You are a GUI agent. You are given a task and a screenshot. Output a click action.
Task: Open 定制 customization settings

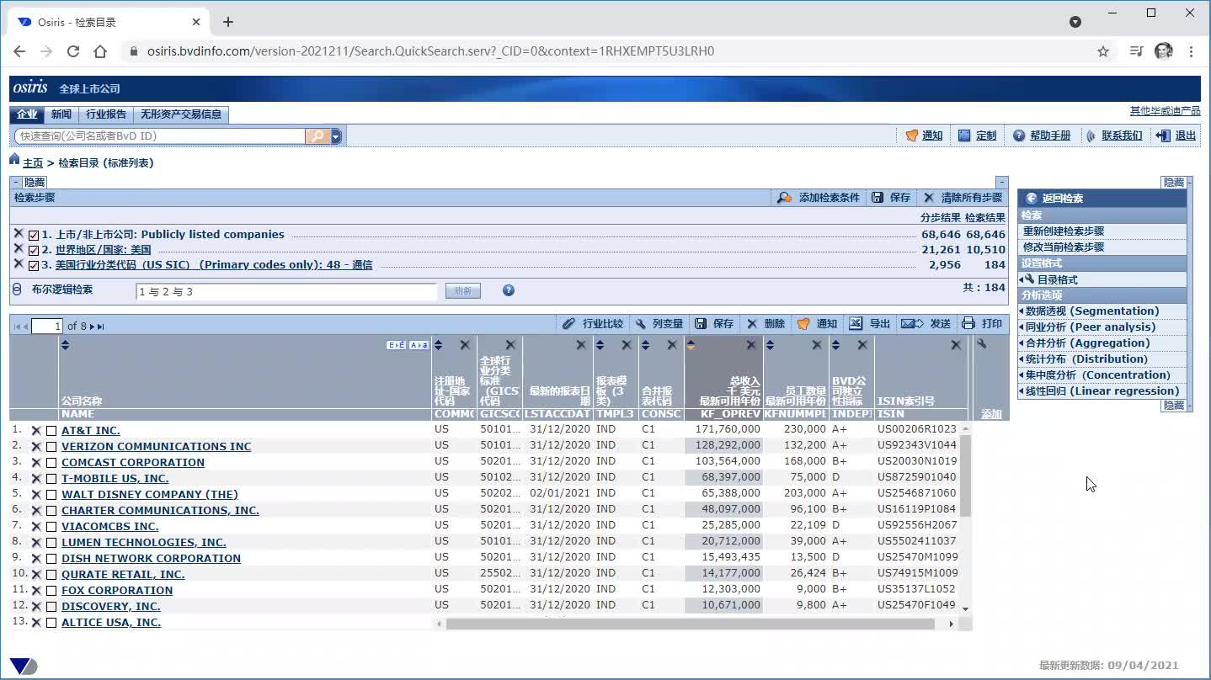pyautogui.click(x=977, y=135)
